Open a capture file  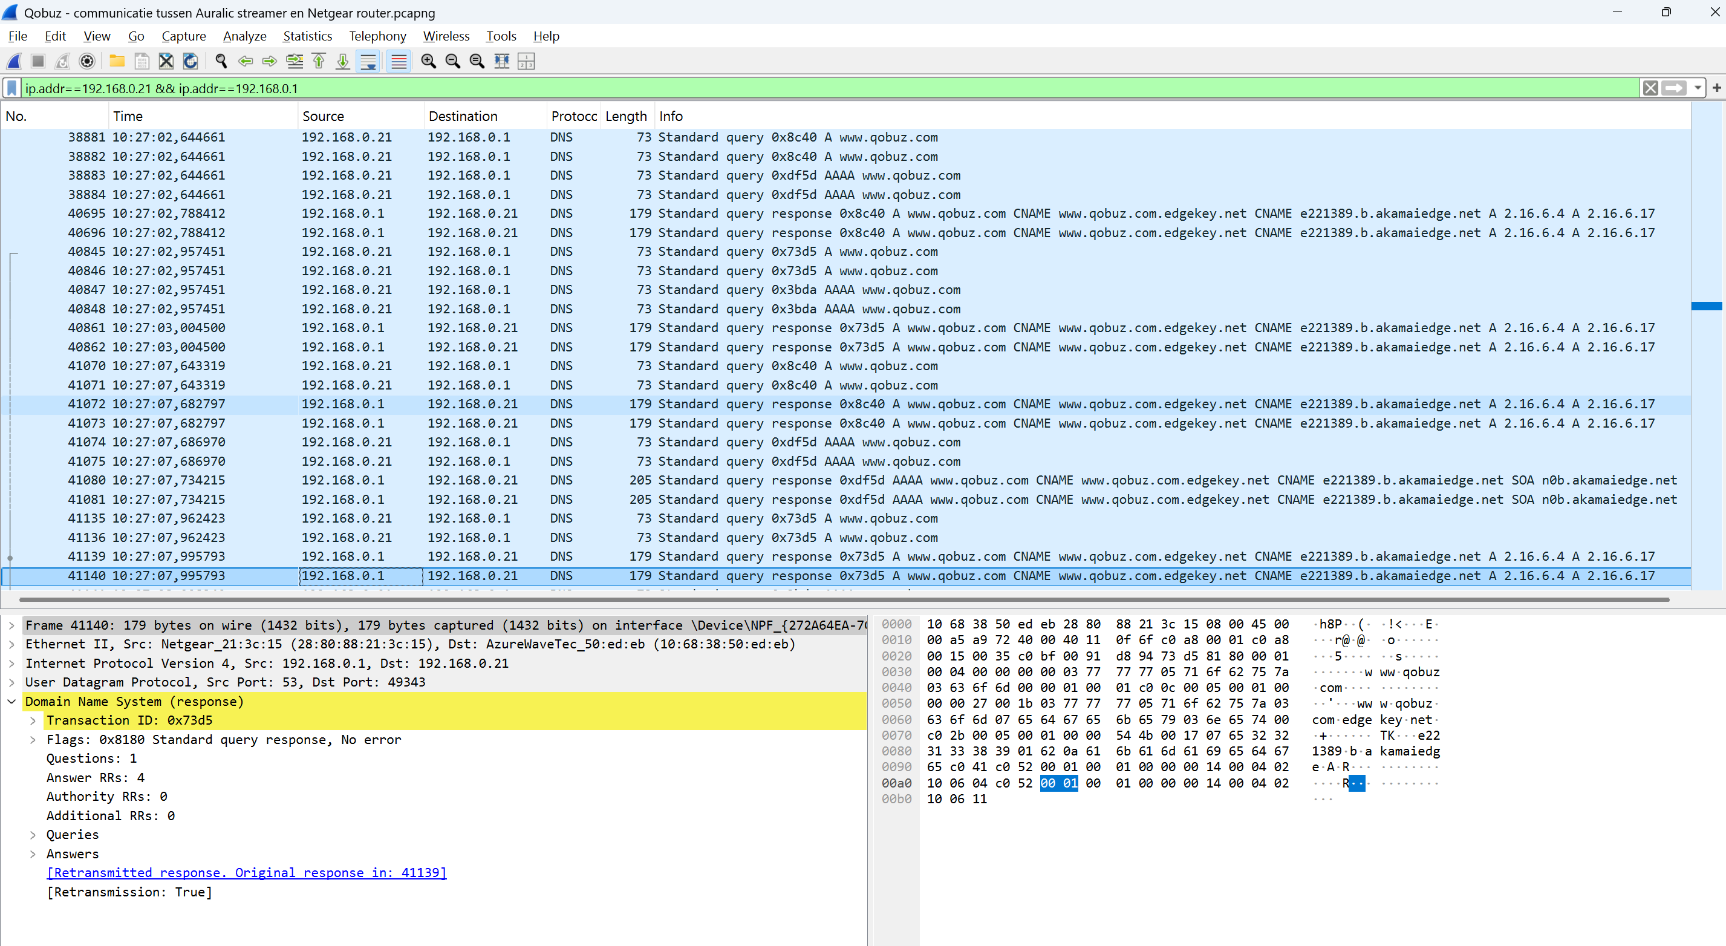[x=117, y=62]
